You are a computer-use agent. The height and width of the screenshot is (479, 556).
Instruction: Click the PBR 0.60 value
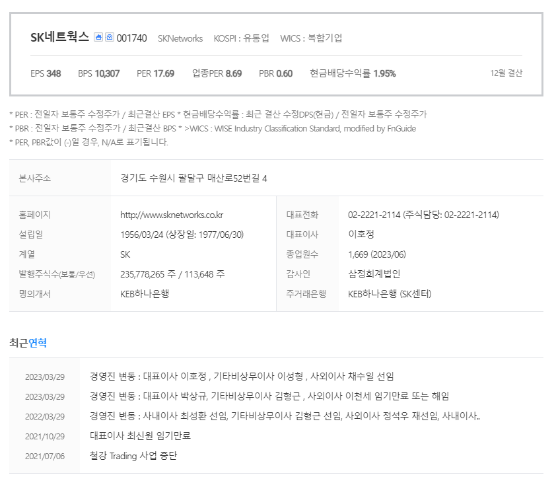pyautogui.click(x=275, y=73)
